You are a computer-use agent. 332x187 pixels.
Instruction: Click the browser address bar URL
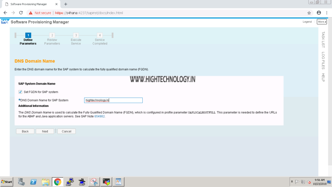coord(89,13)
